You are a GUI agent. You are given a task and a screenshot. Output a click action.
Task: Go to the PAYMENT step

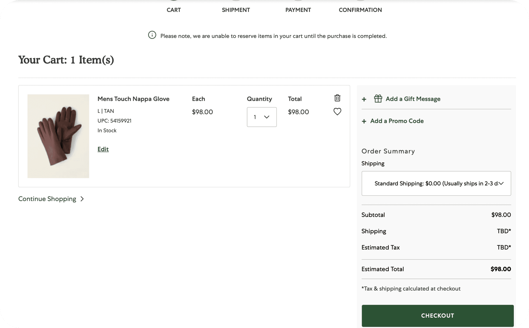click(298, 10)
